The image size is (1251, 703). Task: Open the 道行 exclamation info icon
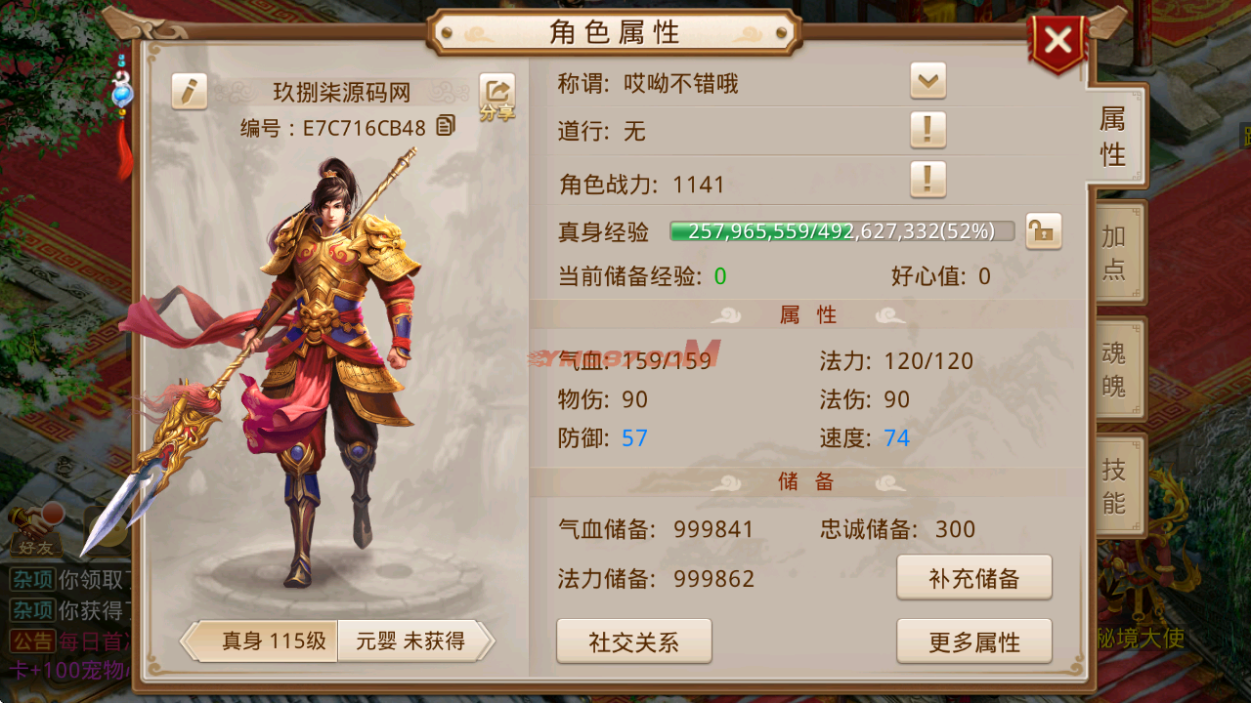pyautogui.click(x=927, y=129)
